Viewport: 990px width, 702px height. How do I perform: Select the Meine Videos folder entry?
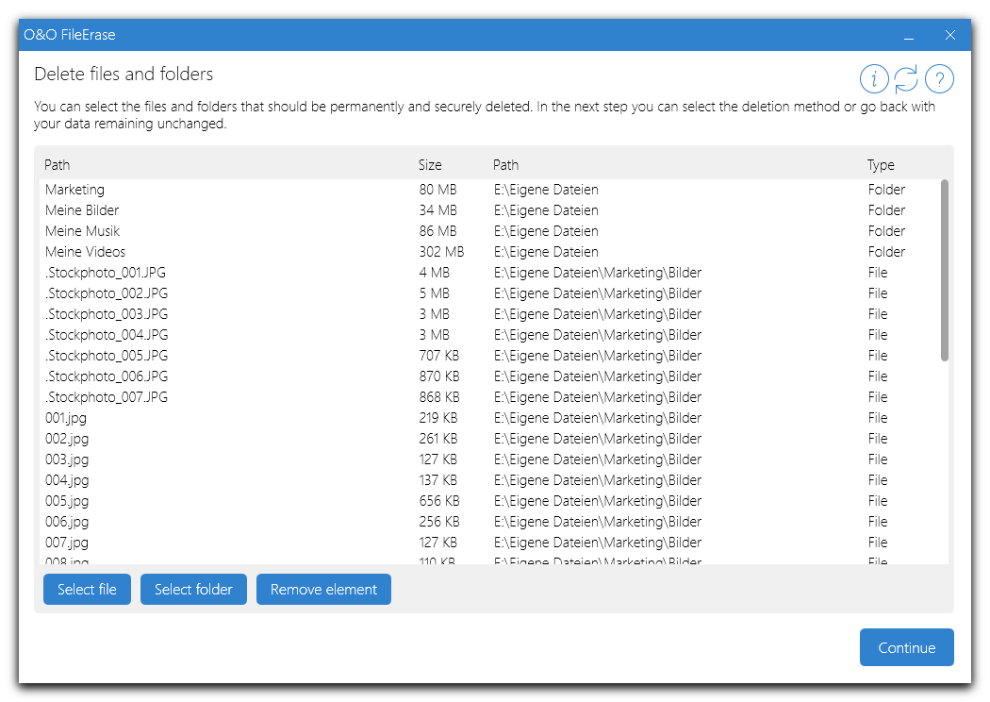[85, 252]
